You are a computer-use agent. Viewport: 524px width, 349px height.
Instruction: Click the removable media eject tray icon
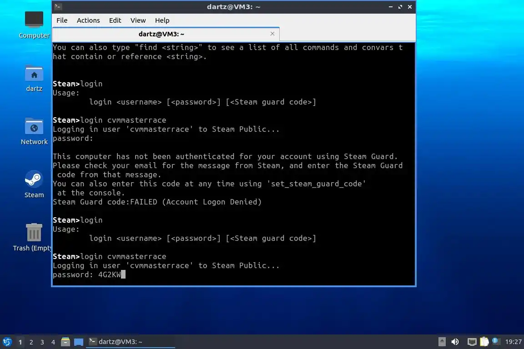442,342
